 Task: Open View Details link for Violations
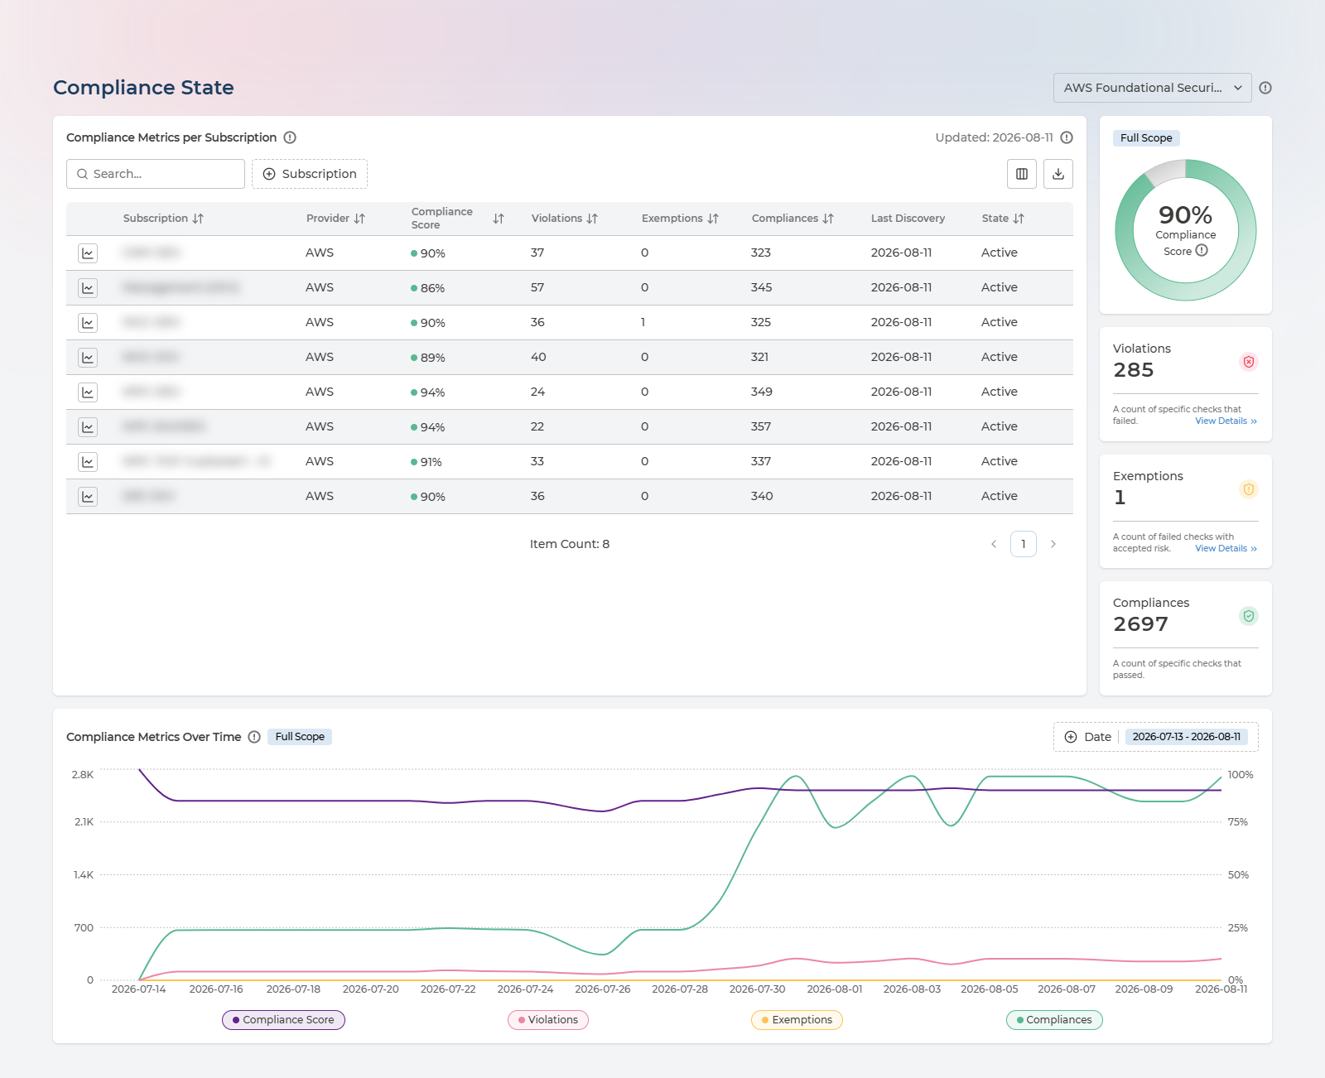(x=1226, y=421)
